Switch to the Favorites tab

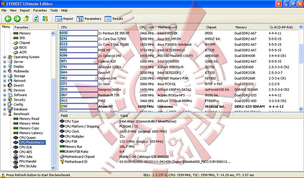tap(21, 27)
